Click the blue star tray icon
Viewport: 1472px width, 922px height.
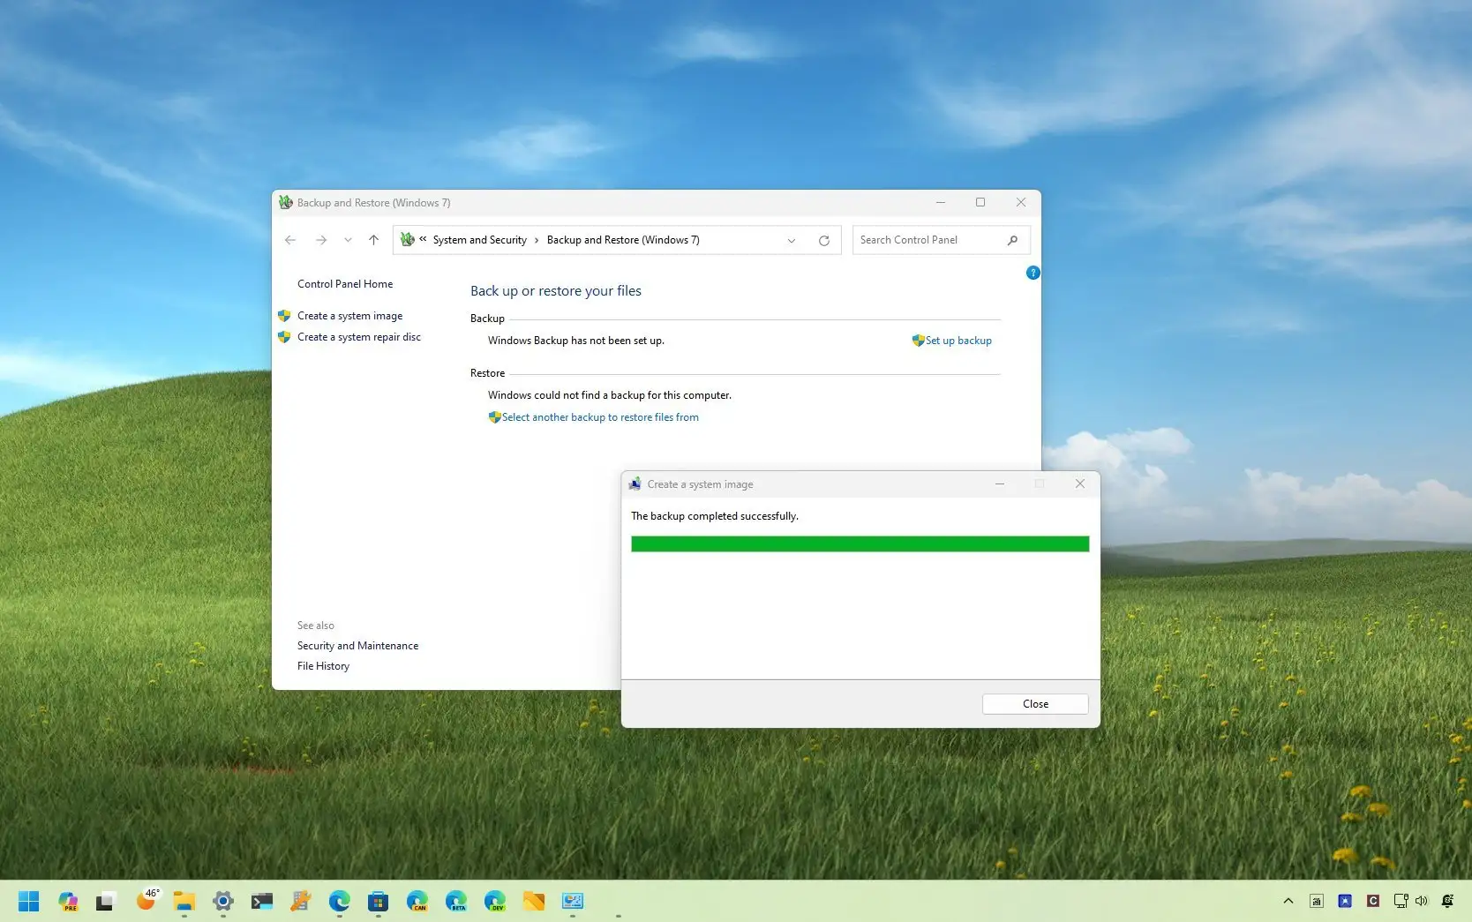[x=1345, y=901]
